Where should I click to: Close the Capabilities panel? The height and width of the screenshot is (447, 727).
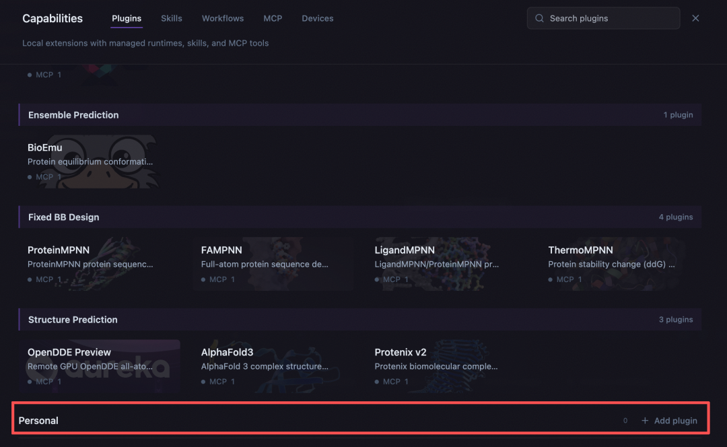point(695,19)
